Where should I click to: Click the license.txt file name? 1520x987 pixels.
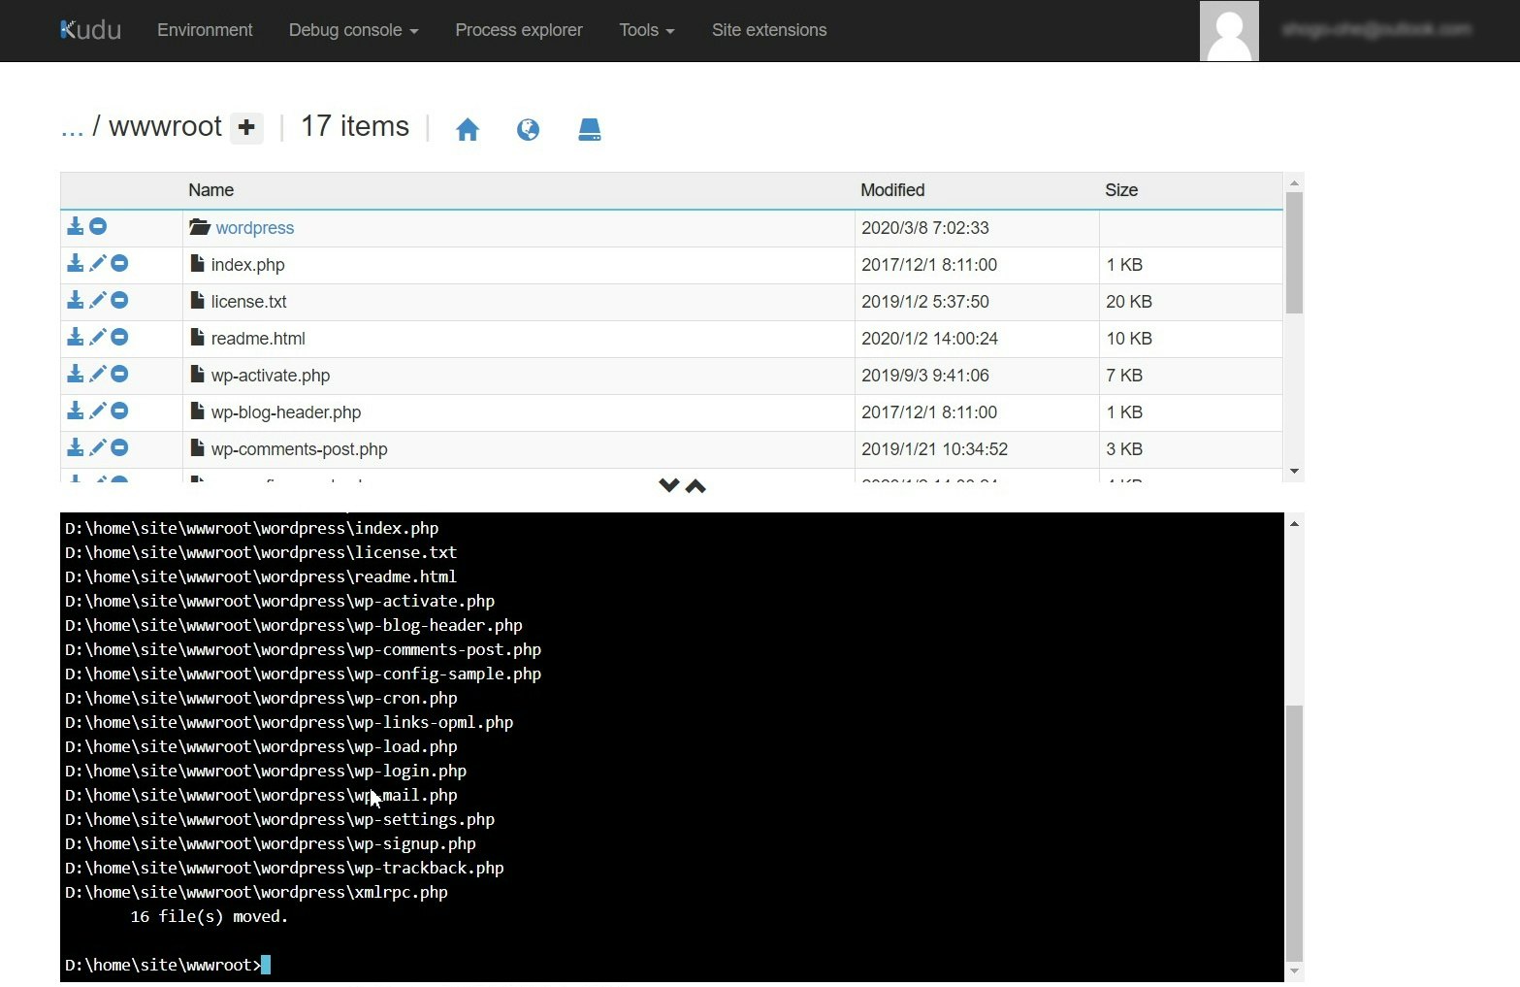click(x=248, y=302)
